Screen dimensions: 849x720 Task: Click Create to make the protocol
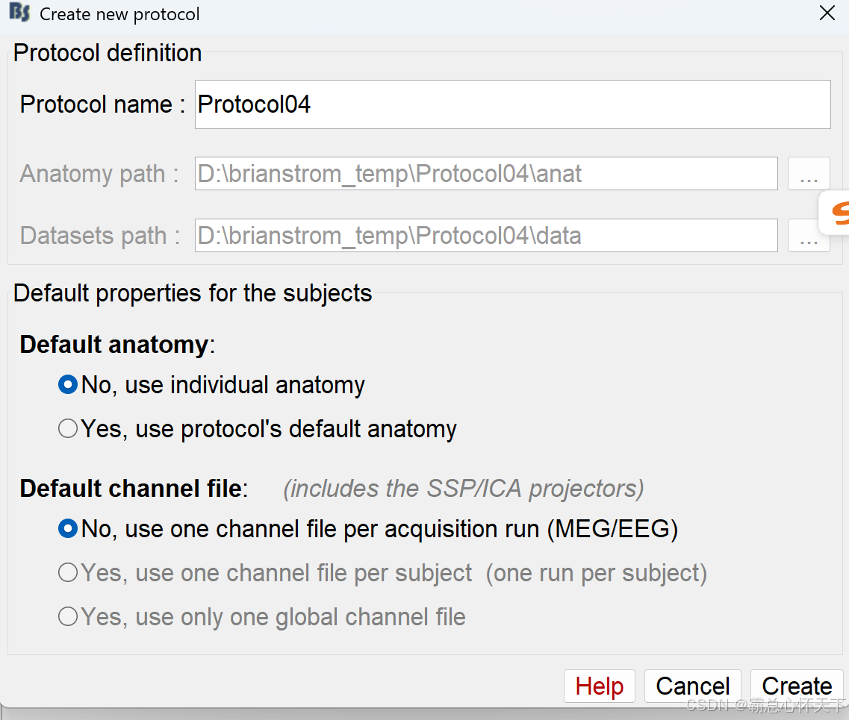797,686
